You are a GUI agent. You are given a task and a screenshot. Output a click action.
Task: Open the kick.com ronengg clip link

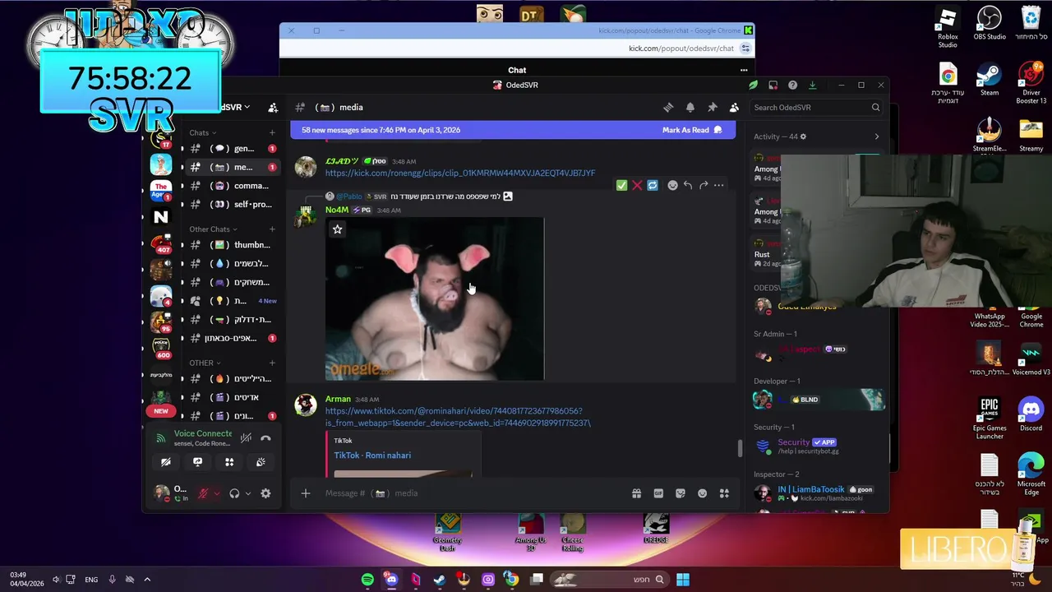click(459, 173)
